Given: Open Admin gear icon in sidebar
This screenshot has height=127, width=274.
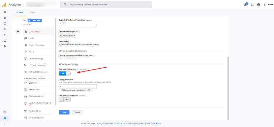Looking at the screenshot, I should [5, 118].
